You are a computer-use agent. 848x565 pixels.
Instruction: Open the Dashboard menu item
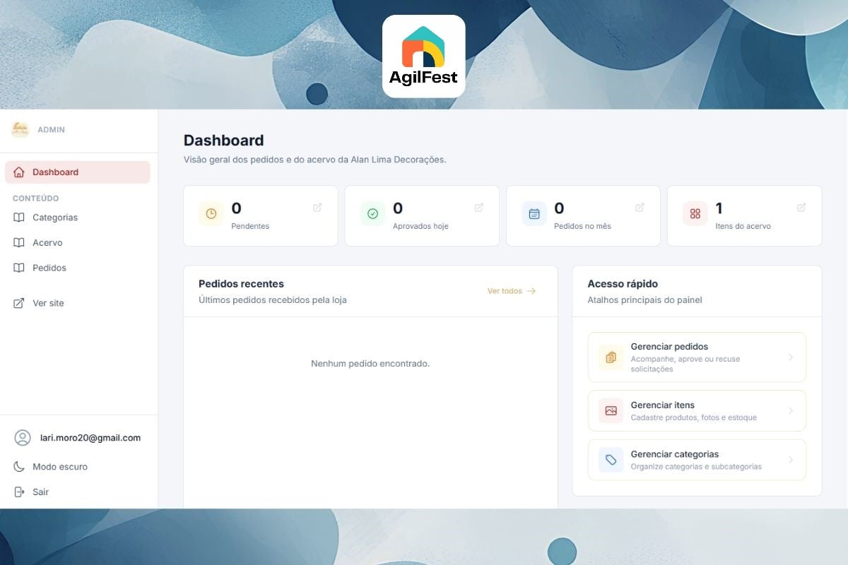click(x=78, y=172)
